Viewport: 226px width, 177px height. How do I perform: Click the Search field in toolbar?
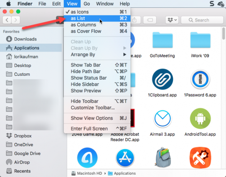[202, 20]
